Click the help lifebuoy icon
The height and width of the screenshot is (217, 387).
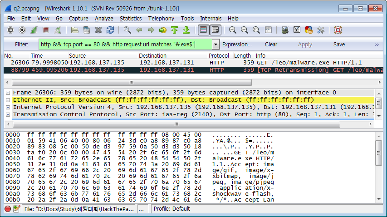pyautogui.click(x=338, y=30)
